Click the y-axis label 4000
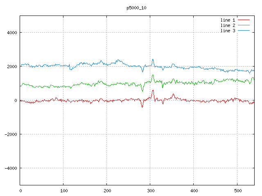Viewport: 262px width, 196px height. tap(12, 33)
